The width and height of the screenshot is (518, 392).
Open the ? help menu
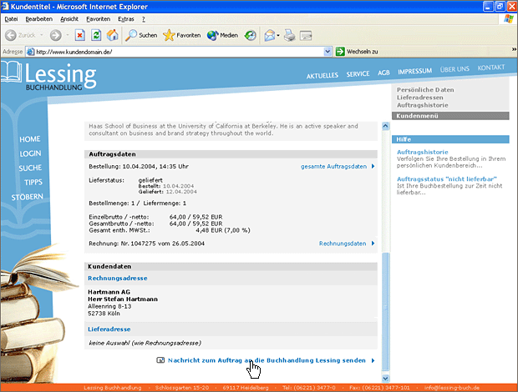point(144,19)
